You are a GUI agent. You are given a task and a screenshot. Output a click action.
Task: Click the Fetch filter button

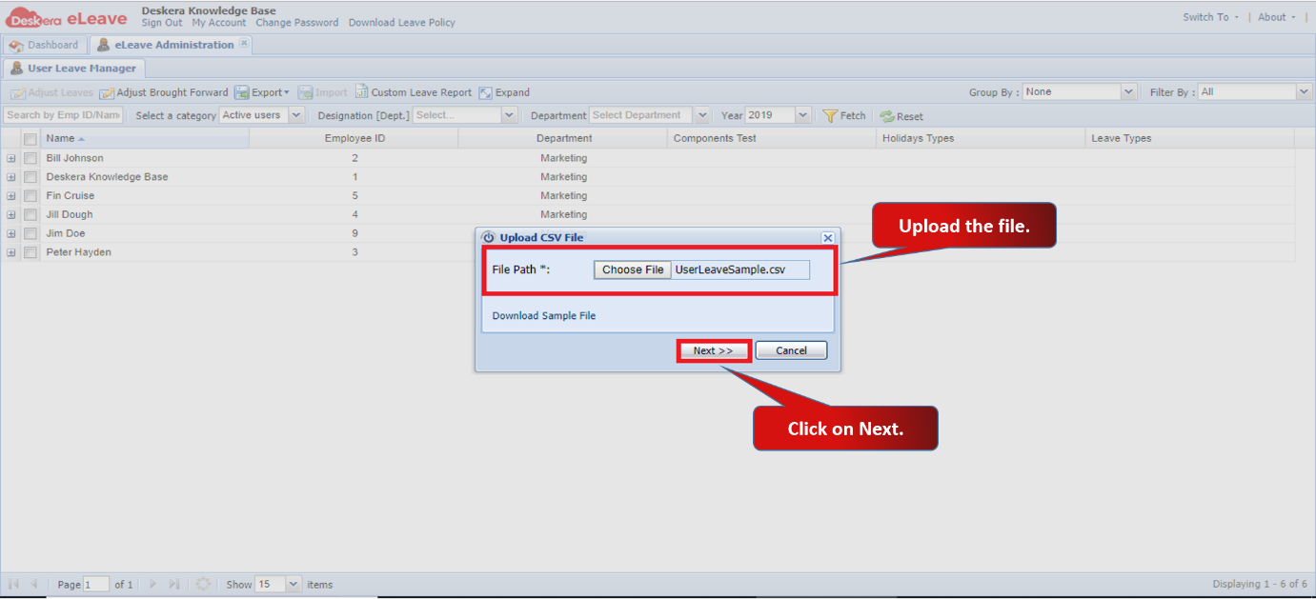(844, 115)
